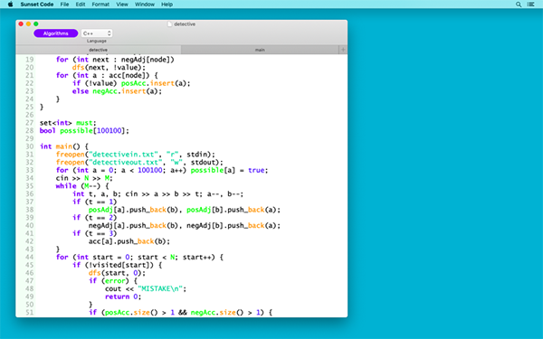Open Spotlight search in the menu bar

(519, 5)
